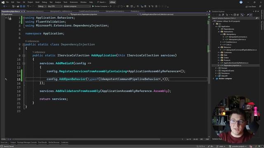This screenshot has width=264, height=148.
Task: Select IdempotencyService.cs in Solution Explorer
Action: point(237,39)
